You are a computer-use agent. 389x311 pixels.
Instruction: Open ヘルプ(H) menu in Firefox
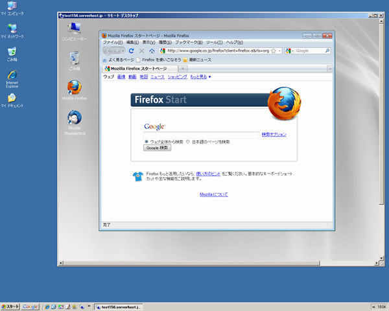tap(235, 42)
